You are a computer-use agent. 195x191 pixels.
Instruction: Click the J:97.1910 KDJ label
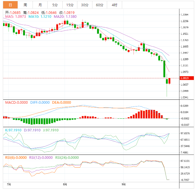pos(51,130)
